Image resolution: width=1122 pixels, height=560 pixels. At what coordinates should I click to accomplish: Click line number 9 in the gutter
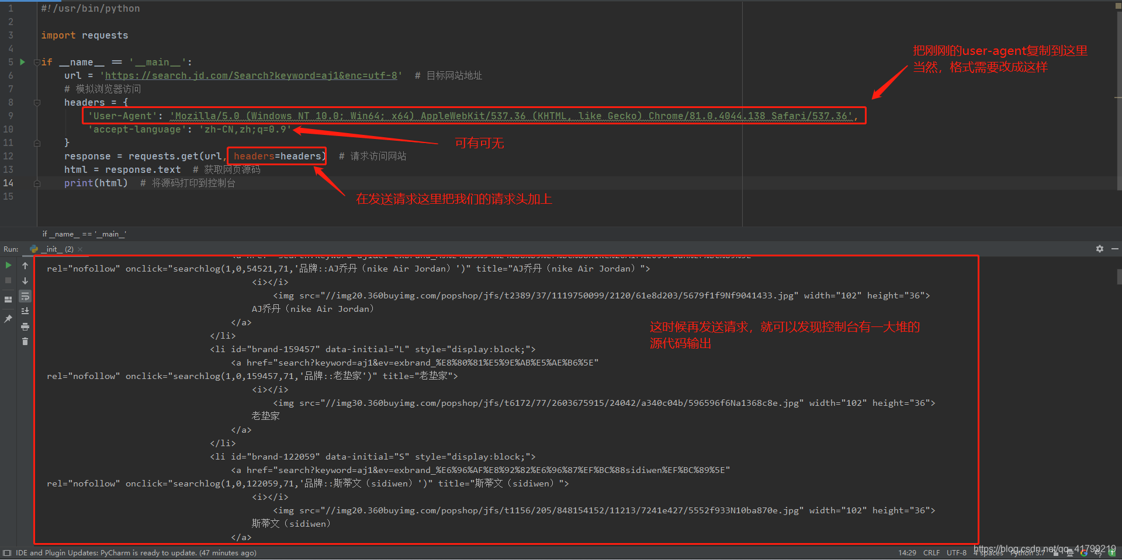11,116
